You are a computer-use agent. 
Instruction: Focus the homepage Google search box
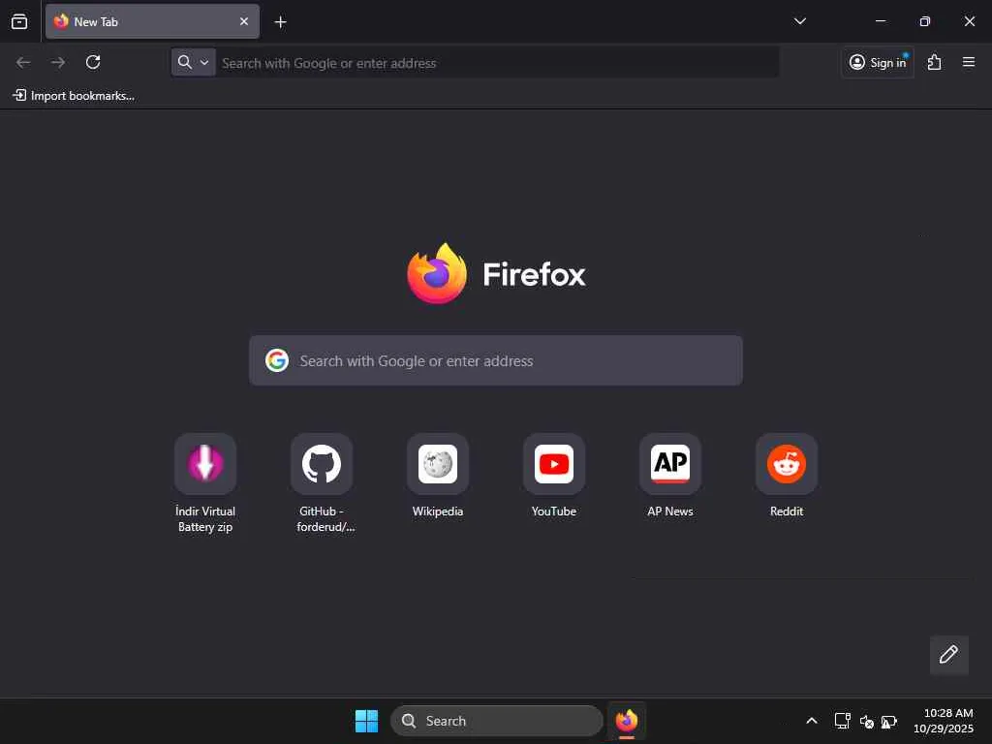pos(496,360)
